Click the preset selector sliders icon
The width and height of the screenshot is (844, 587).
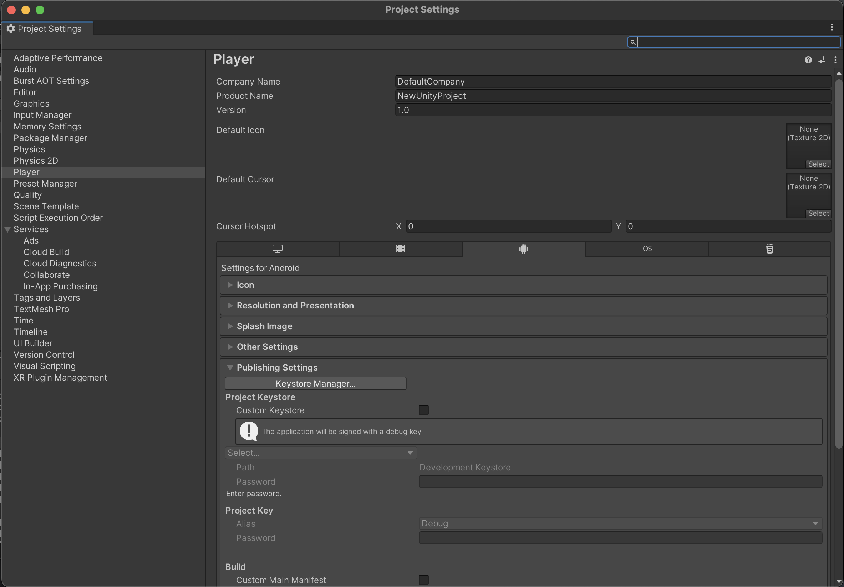(x=822, y=60)
